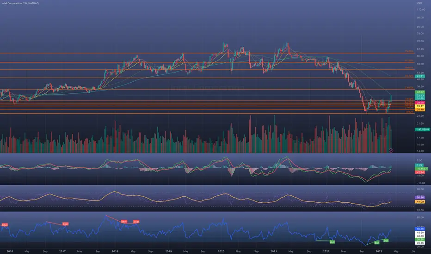Click the 0.00% Fibonacci level label

pyautogui.click(x=410, y=112)
